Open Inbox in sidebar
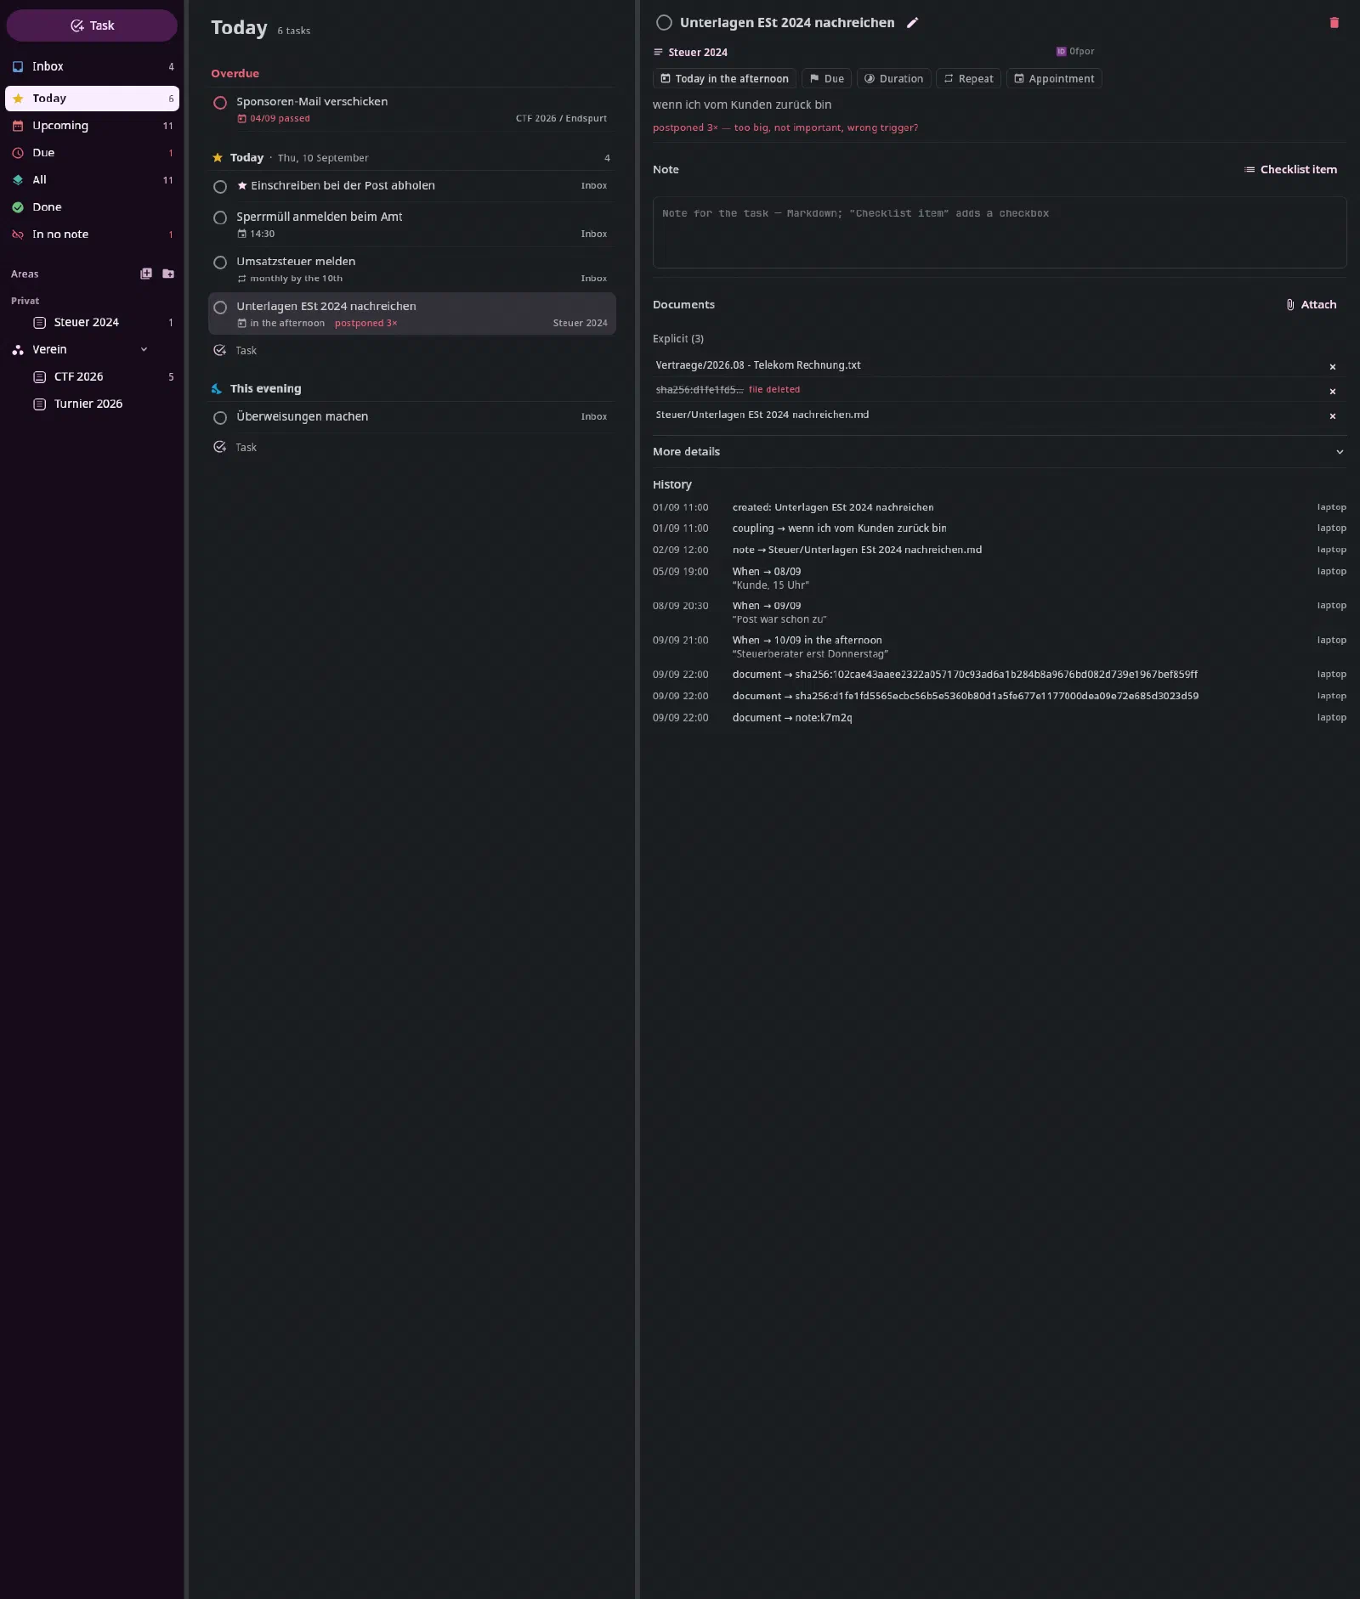Screen dimensions: 1360x1599 [92, 66]
